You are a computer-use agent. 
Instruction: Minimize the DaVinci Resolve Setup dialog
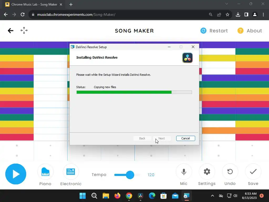tap(169, 47)
